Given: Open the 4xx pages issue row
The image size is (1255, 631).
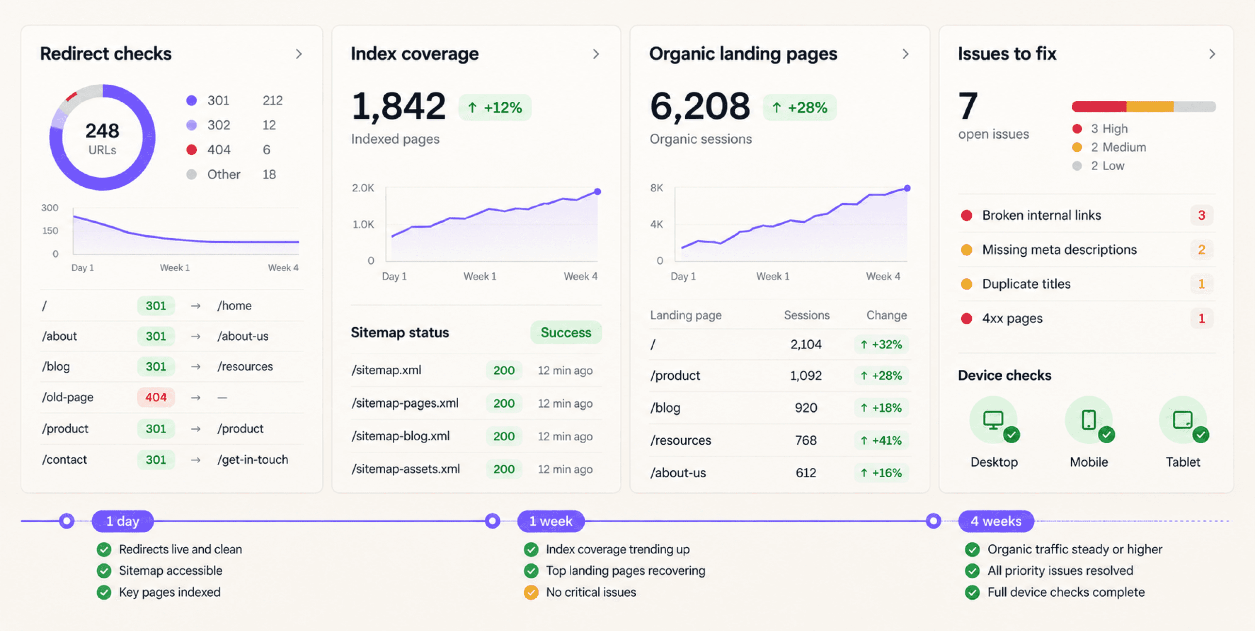Looking at the screenshot, I should [1086, 318].
